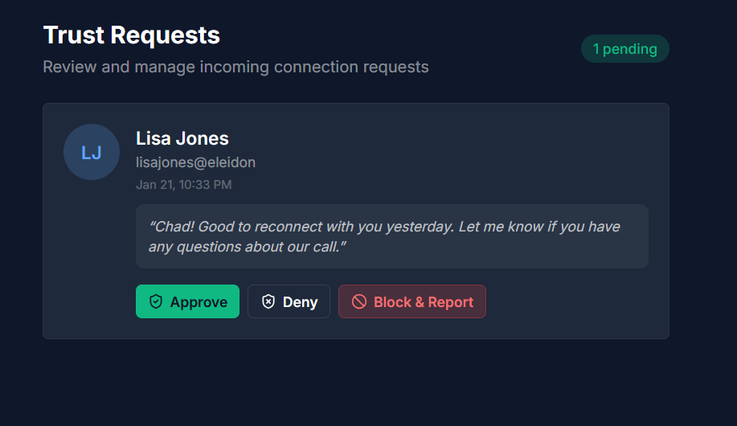
Task: Select the Lisa Jones name heading
Action: pos(182,138)
